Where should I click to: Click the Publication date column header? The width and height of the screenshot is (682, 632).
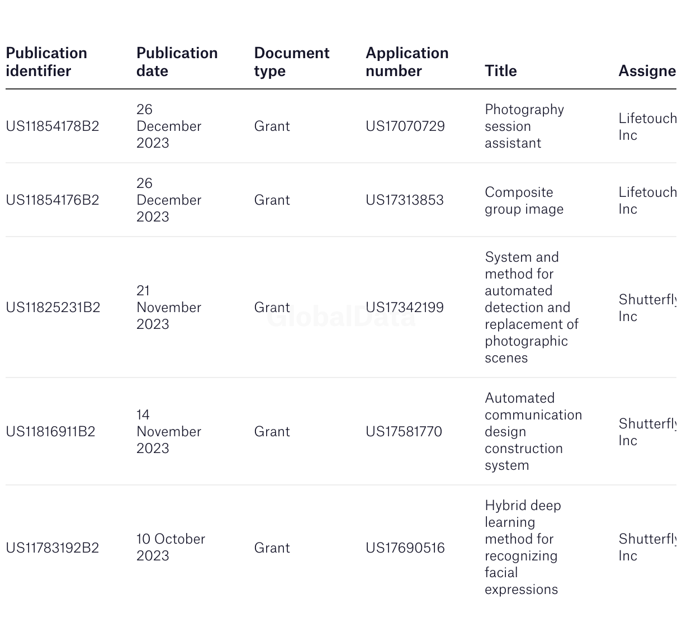pos(177,62)
